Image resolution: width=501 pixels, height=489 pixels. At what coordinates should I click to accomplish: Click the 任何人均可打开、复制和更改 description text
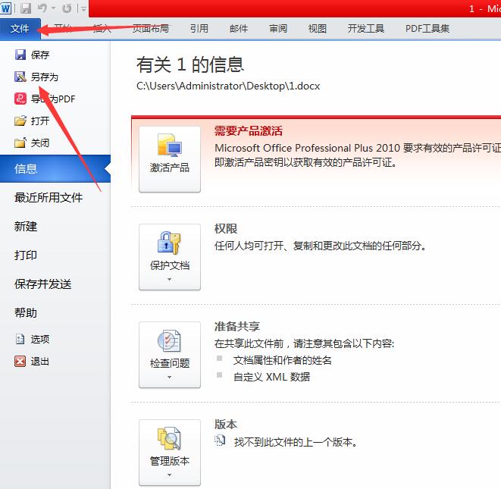coord(320,246)
